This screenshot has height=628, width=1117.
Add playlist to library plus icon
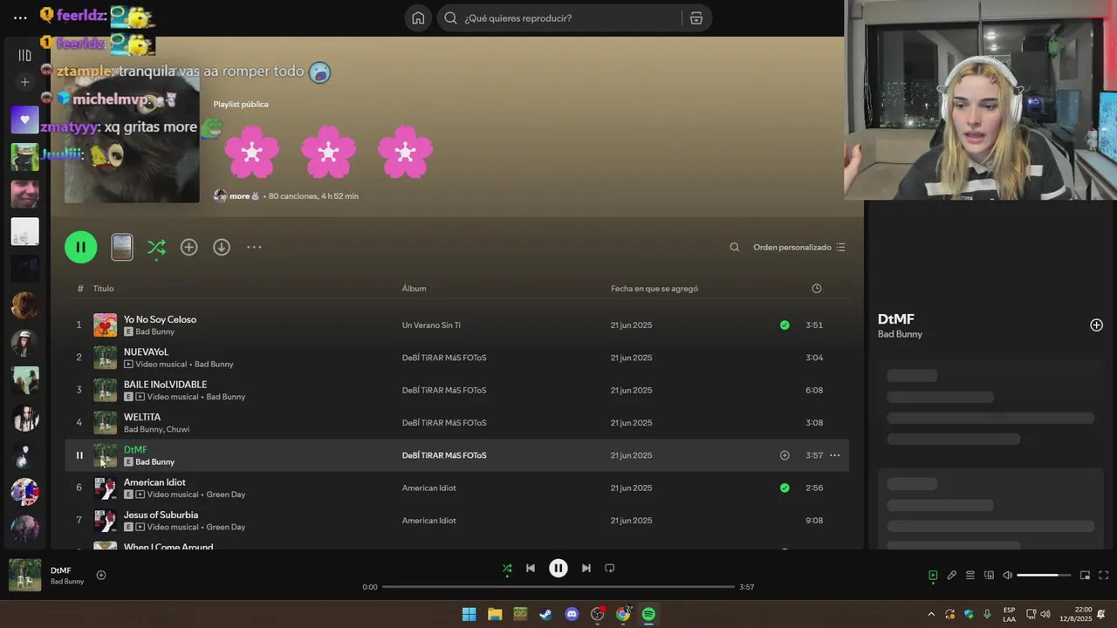[188, 247]
